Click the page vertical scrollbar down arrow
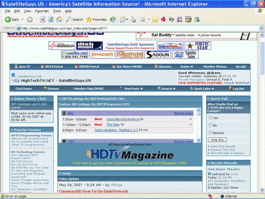265x199 pixels. pyautogui.click(x=262, y=190)
